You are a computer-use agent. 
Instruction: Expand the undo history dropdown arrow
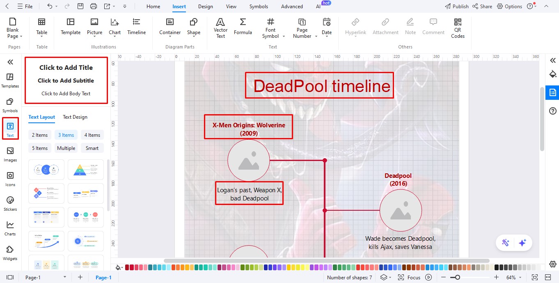point(57,7)
